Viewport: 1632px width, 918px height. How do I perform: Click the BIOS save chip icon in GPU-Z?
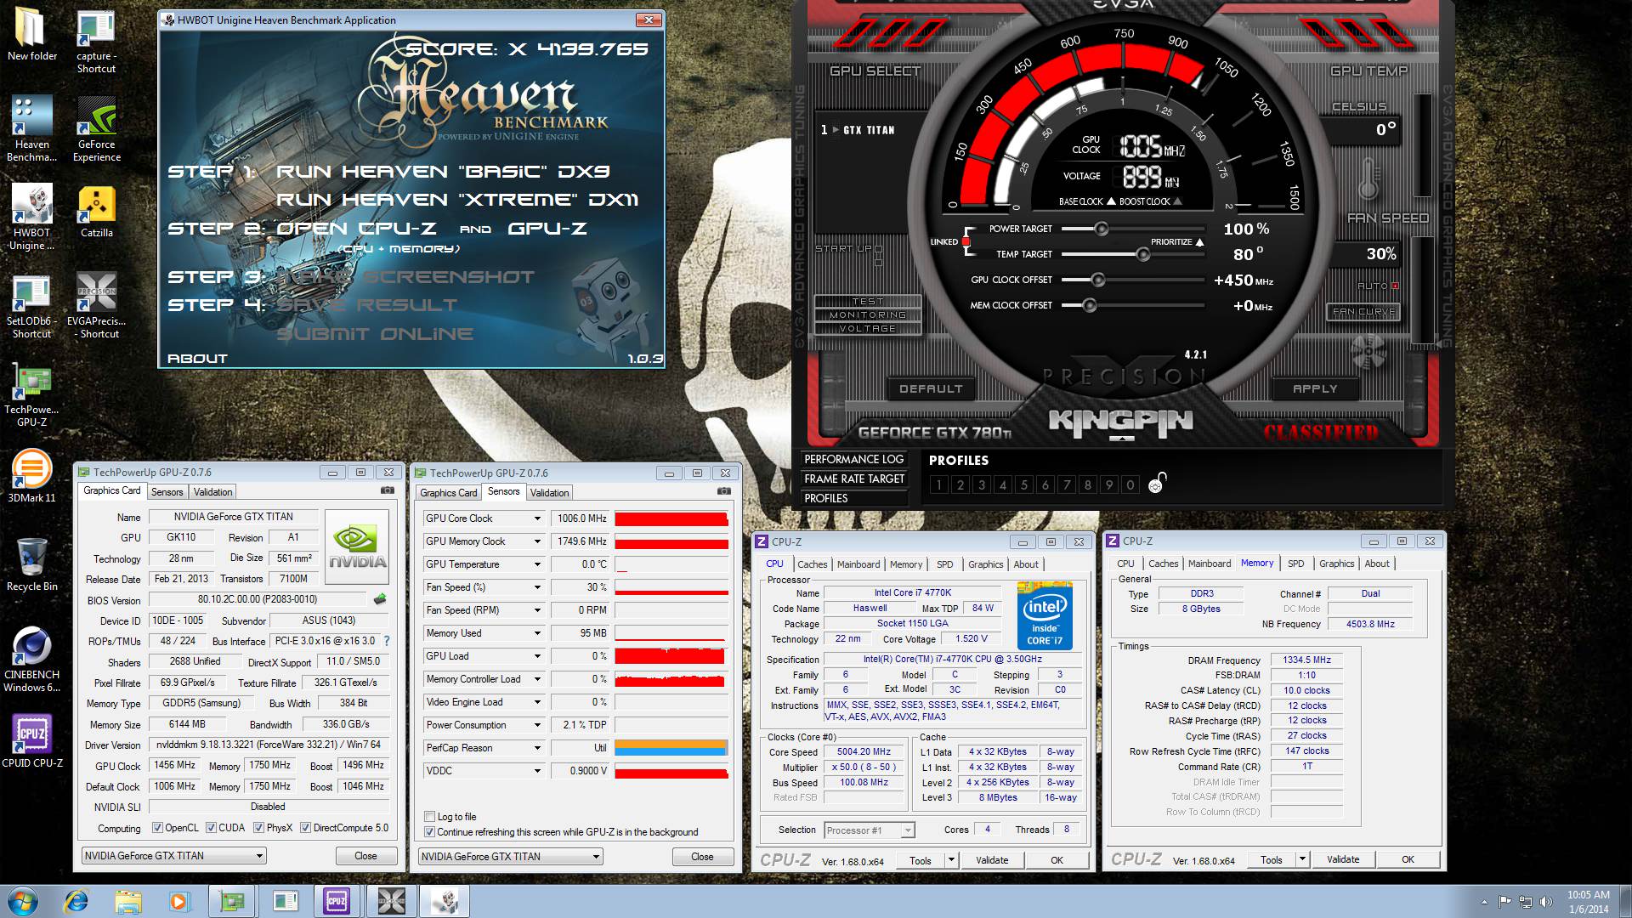(380, 599)
